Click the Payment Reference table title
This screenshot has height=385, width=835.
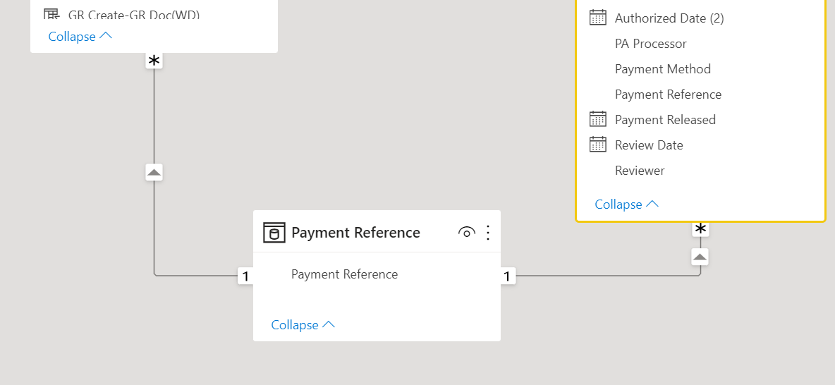(355, 233)
